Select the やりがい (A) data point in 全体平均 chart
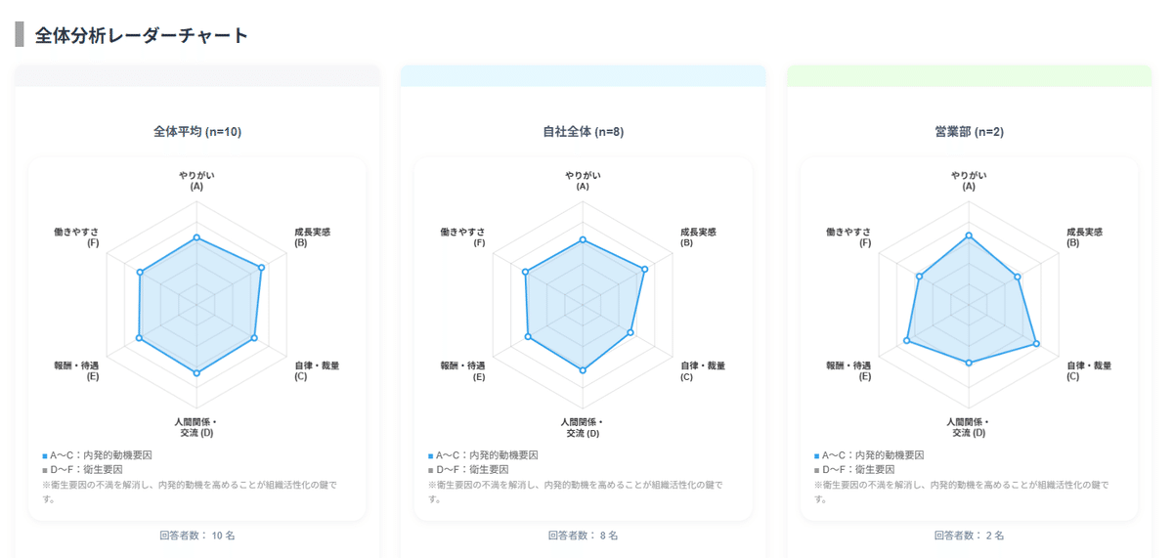Screen dimensions: 1173x558 (196, 237)
